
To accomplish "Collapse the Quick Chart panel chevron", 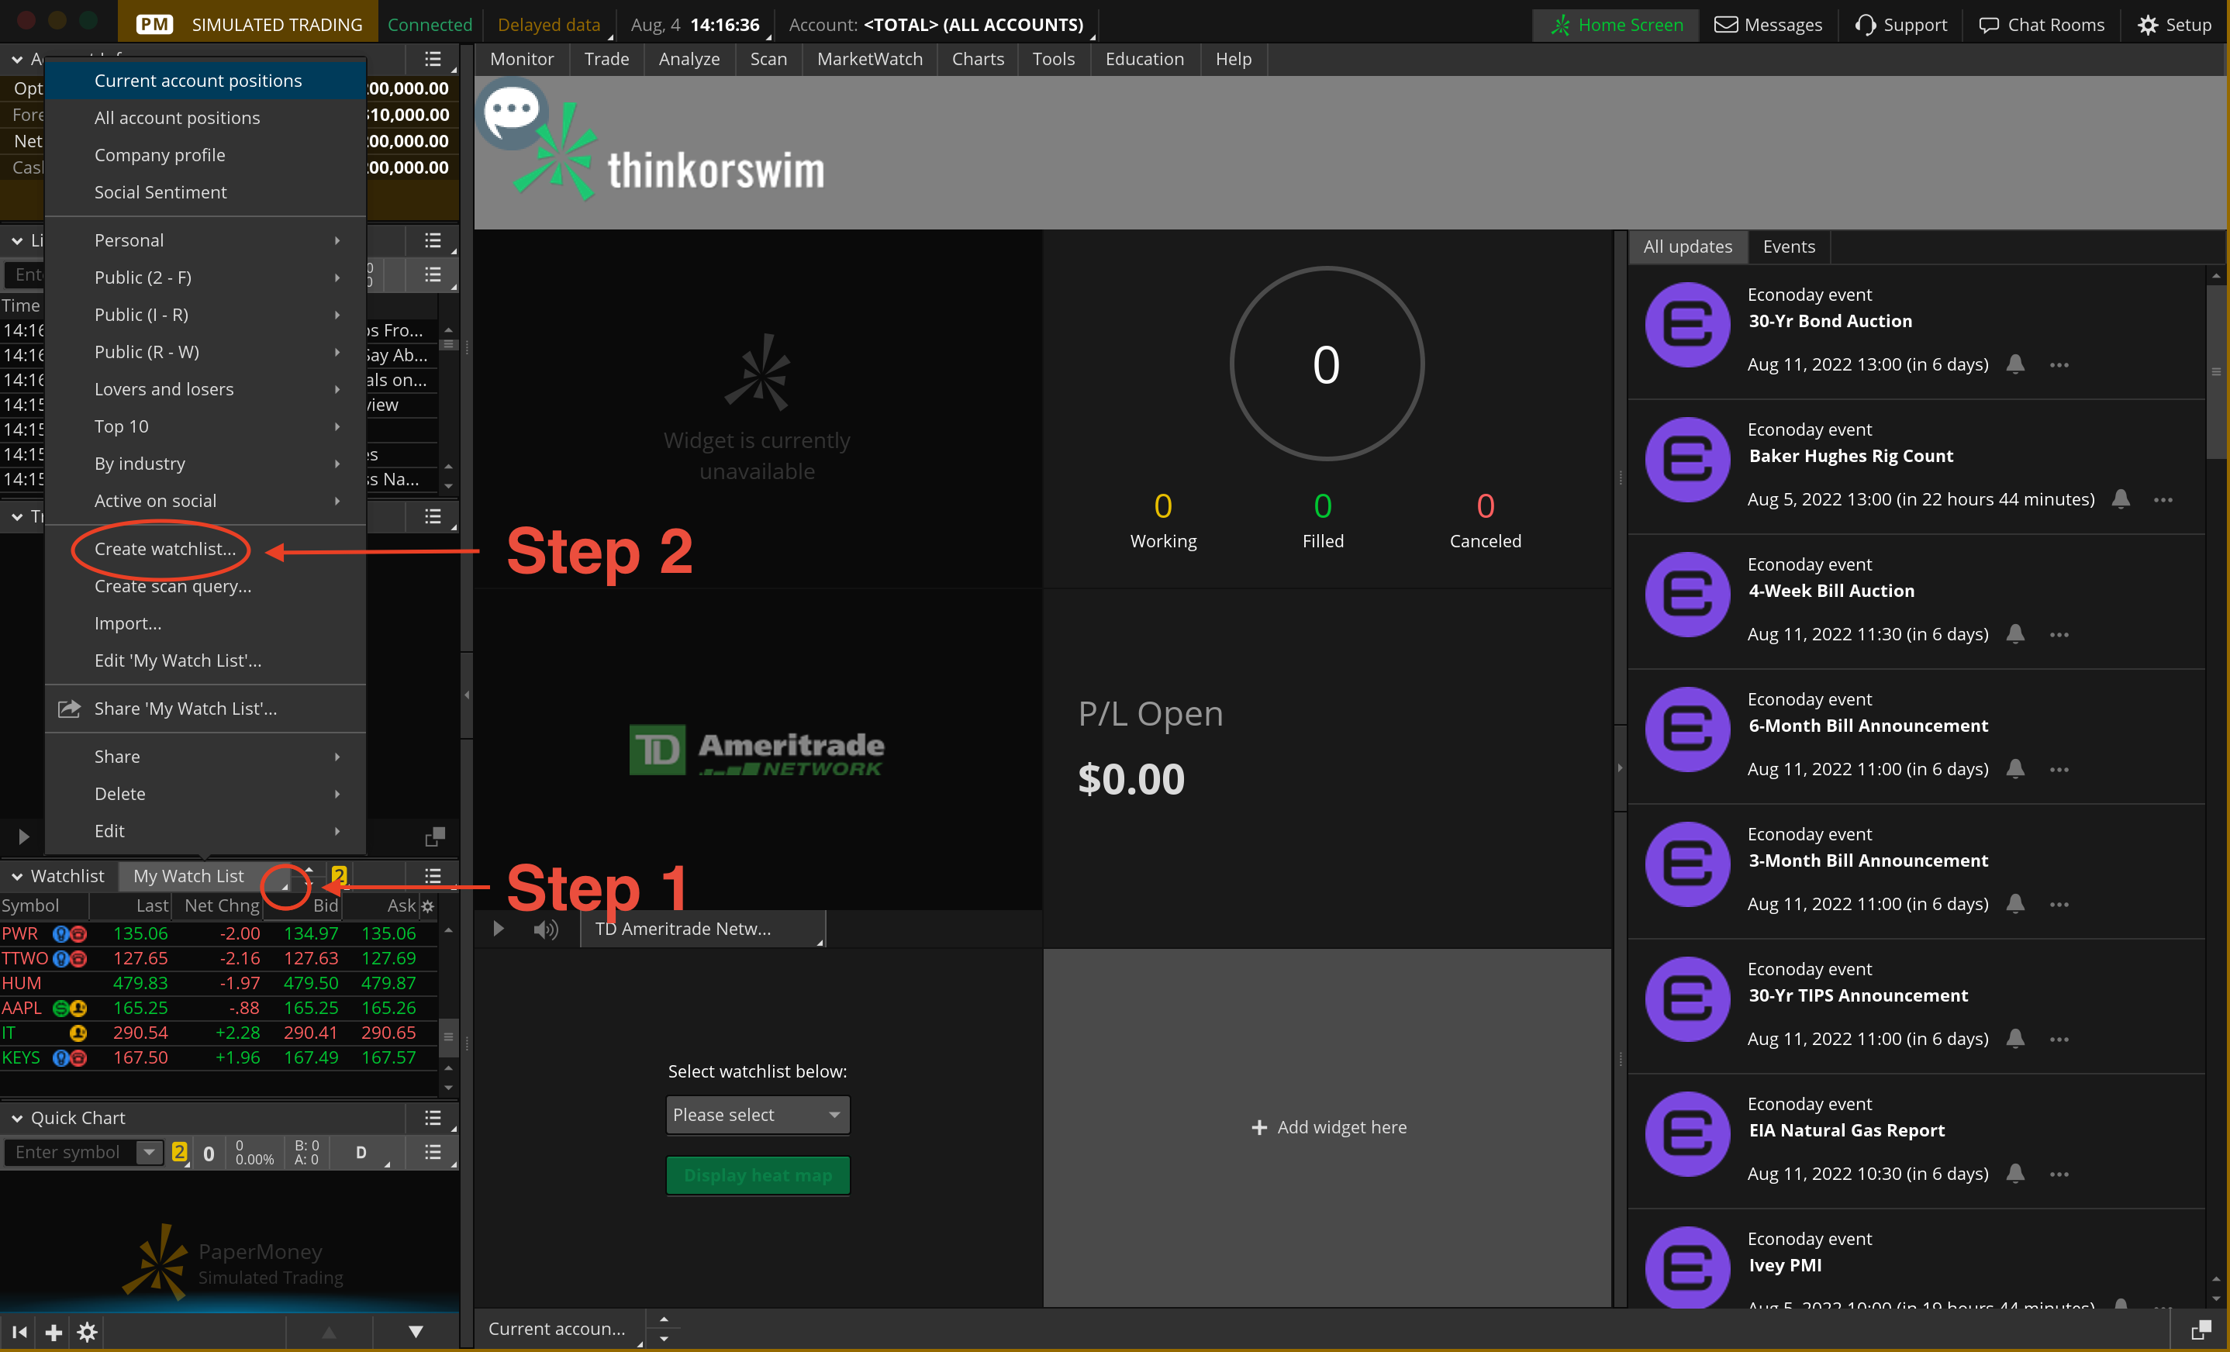I will point(16,1118).
